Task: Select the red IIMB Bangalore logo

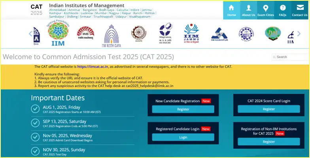Action: point(85,33)
